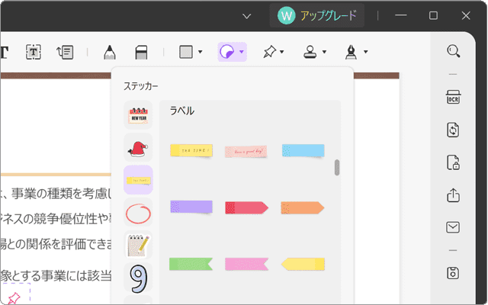
Task: Collapse the sticker tool dropdown arrow
Action: coord(241,52)
